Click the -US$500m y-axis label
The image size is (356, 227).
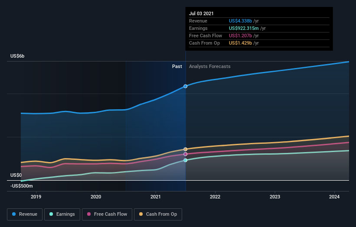click(x=22, y=186)
